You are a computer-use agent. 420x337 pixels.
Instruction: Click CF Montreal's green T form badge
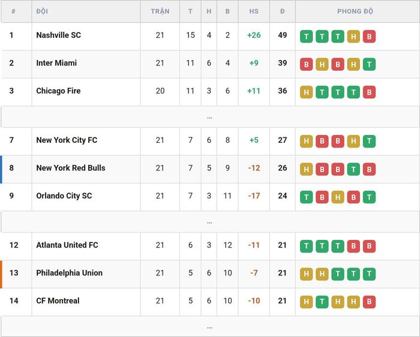click(x=322, y=302)
